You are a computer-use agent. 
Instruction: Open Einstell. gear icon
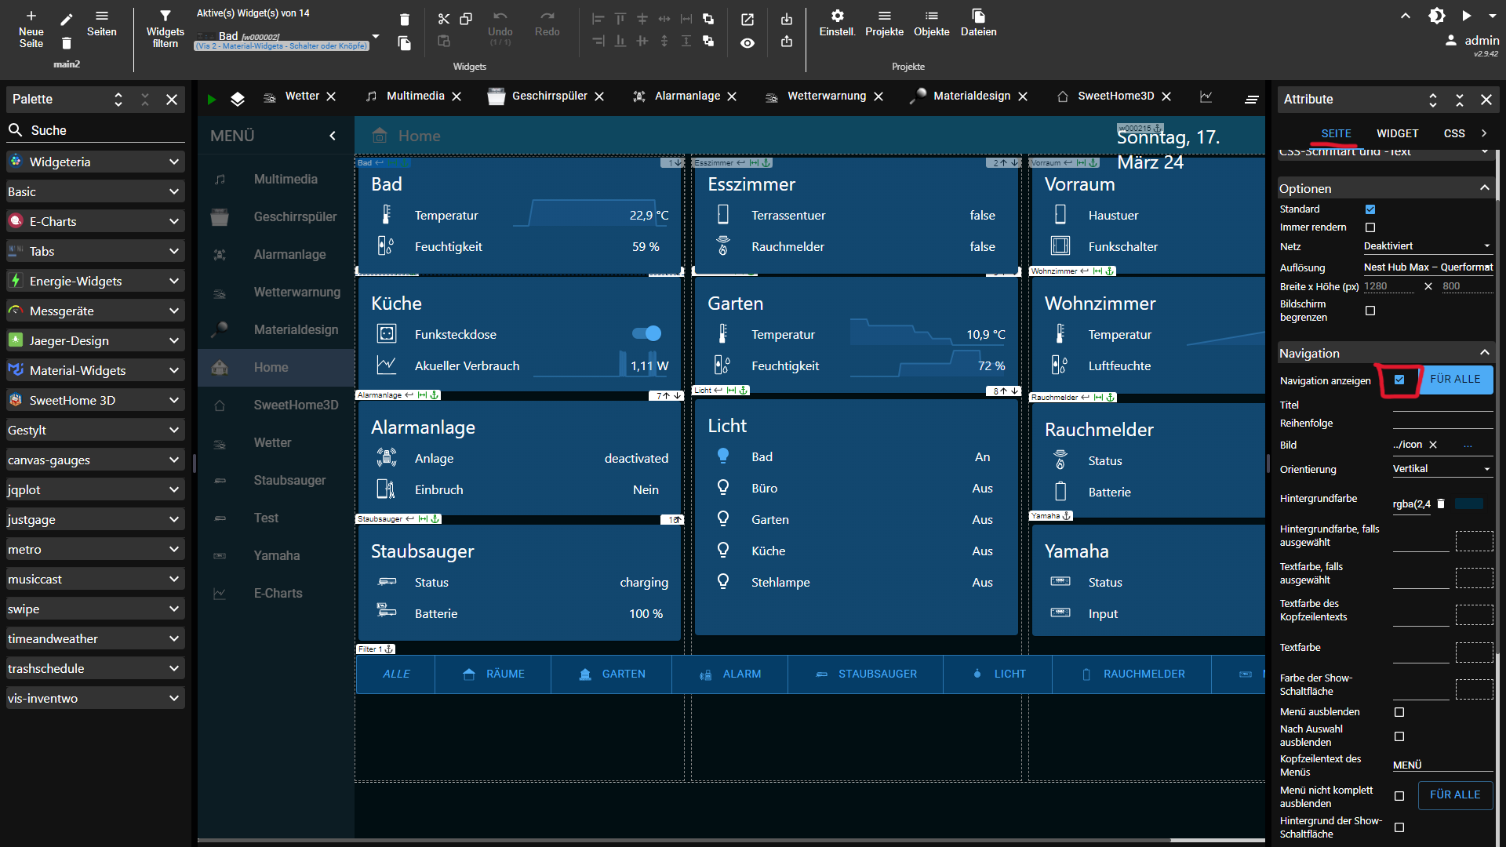click(838, 16)
